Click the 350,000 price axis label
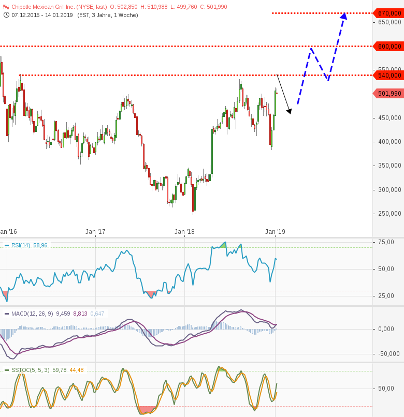The height and width of the screenshot is (417, 404). point(389,166)
